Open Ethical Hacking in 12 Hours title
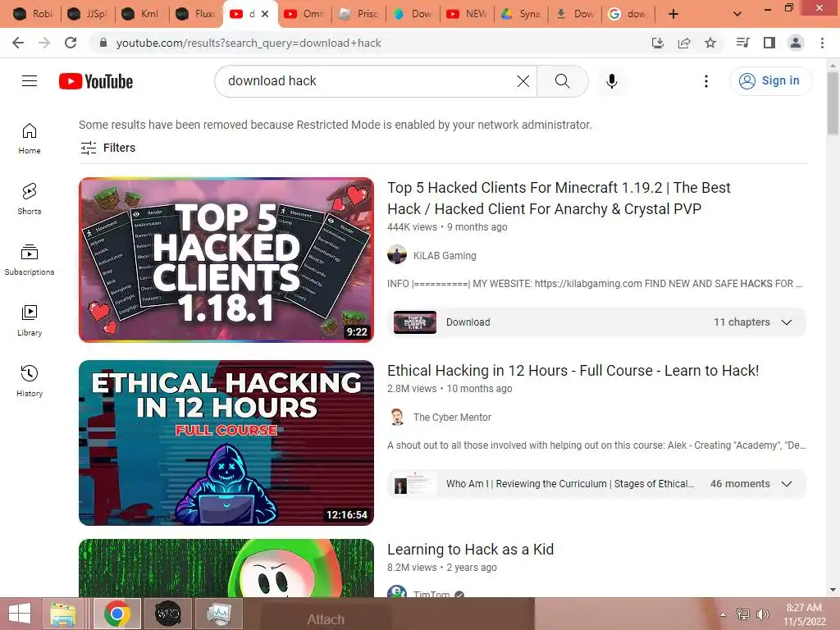This screenshot has height=630, width=840. click(573, 371)
